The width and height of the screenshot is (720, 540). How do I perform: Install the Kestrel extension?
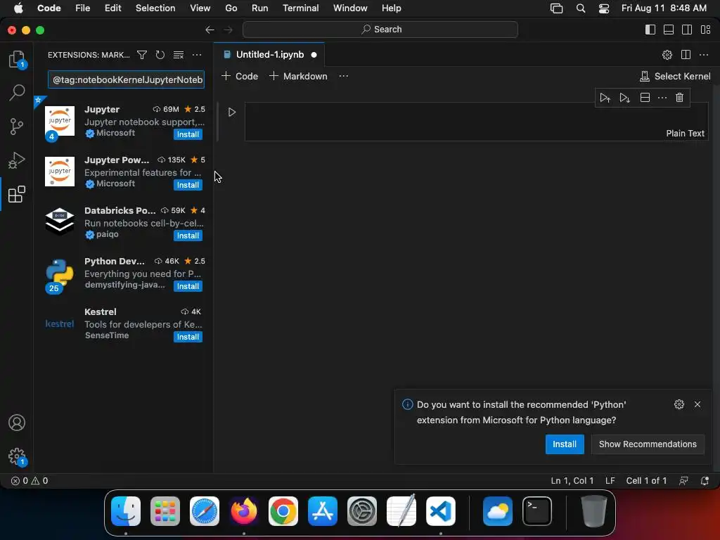188,337
